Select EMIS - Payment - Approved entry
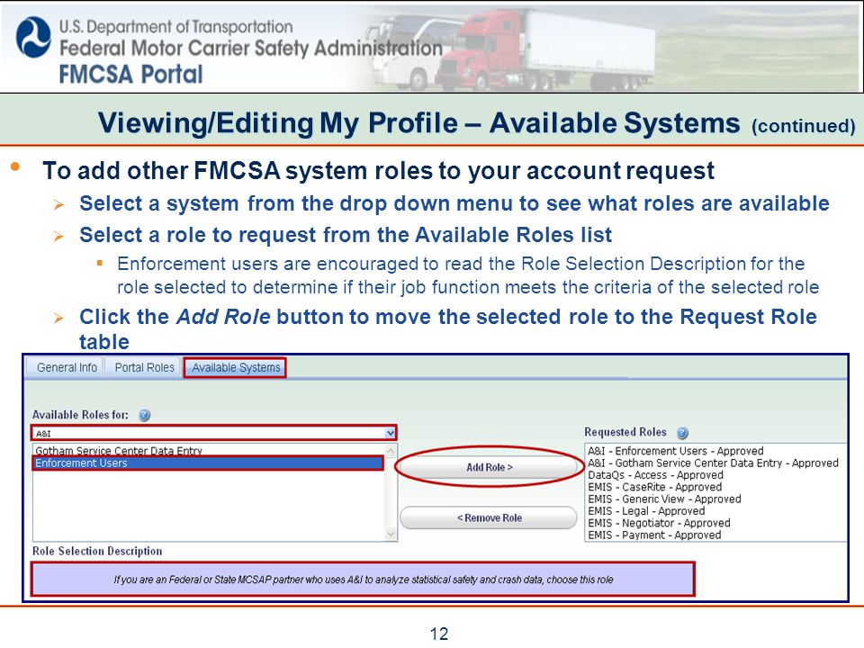This screenshot has width=864, height=648. pyautogui.click(x=654, y=535)
